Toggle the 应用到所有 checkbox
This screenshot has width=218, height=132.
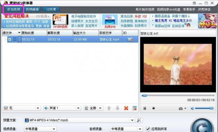point(148,129)
